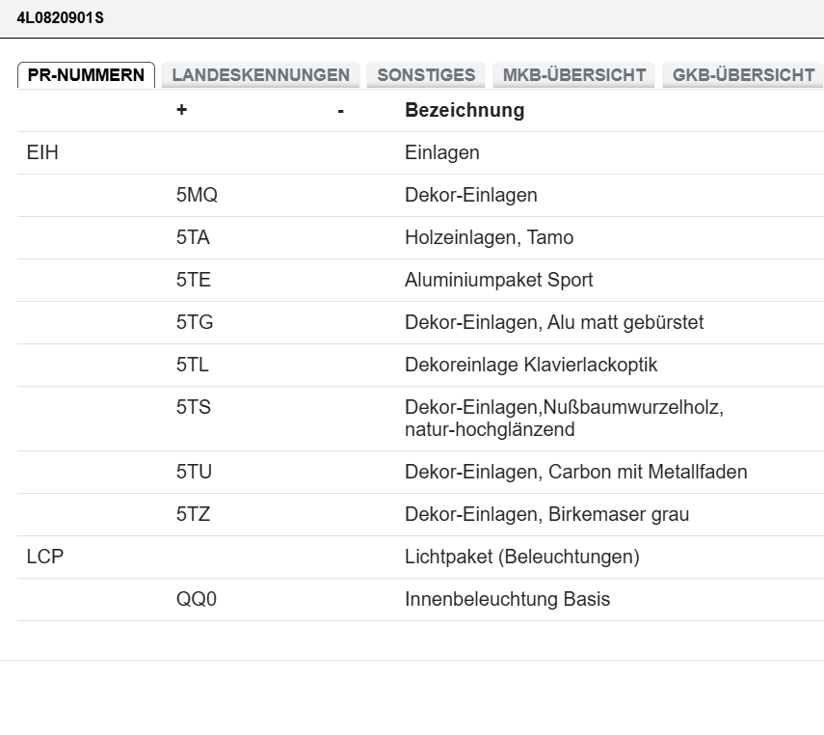The width and height of the screenshot is (824, 735).
Task: Select the SONSTIGES tab
Action: coord(426,75)
